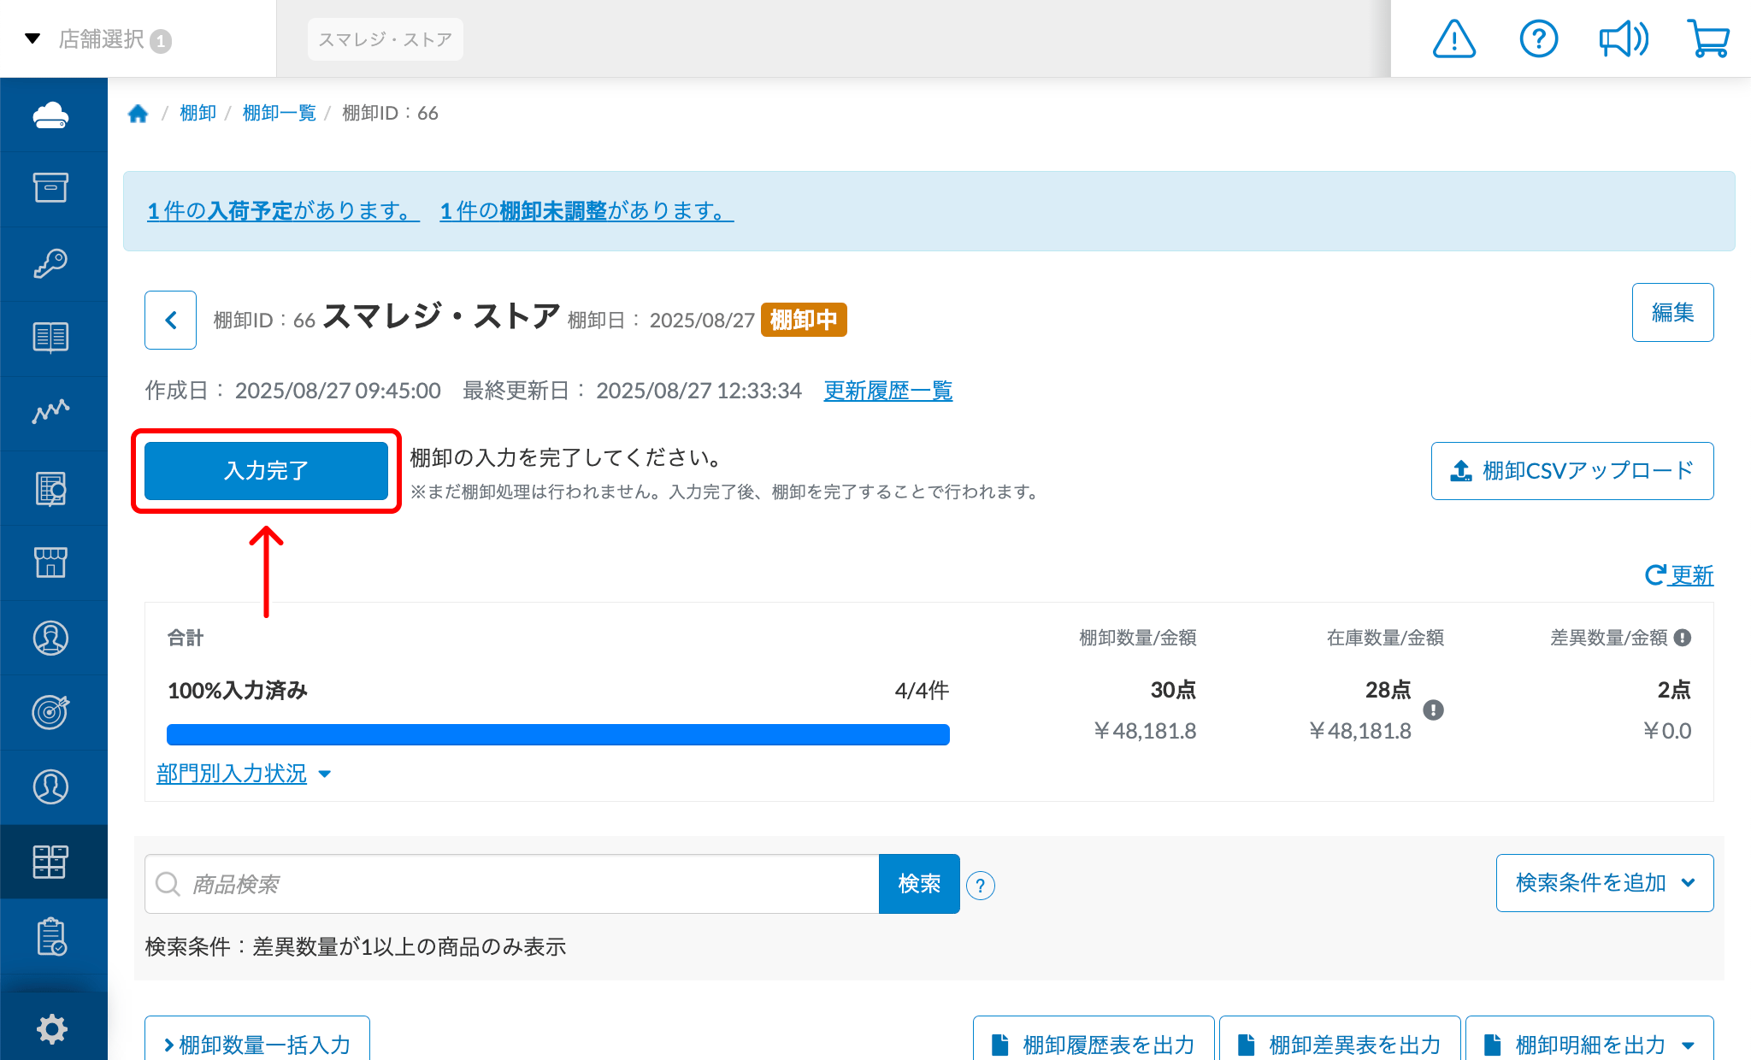Viewport: 1751px width, 1060px height.
Task: Open the inventory shelf icon in sidebar
Action: click(x=53, y=862)
